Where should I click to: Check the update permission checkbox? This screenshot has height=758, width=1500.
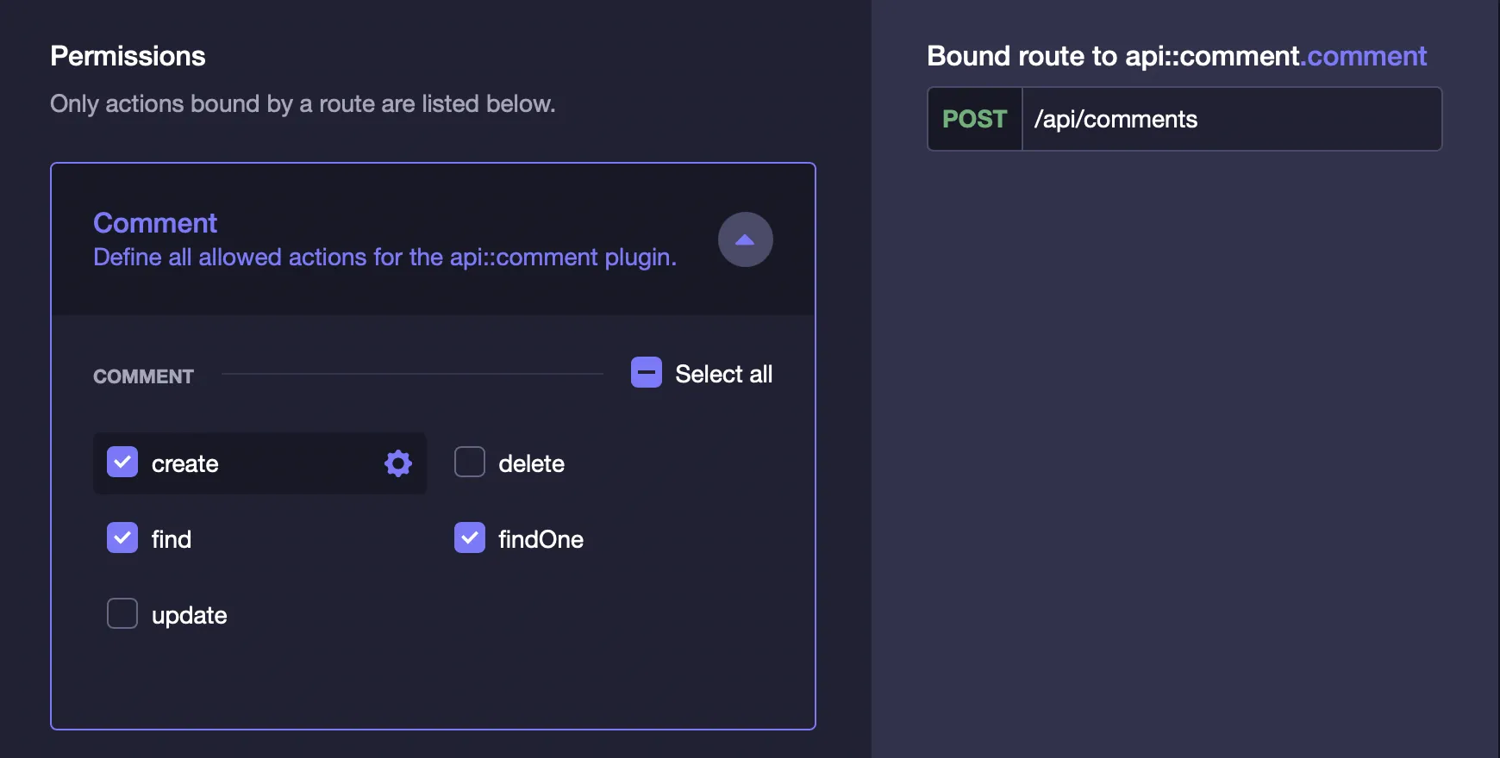122,614
